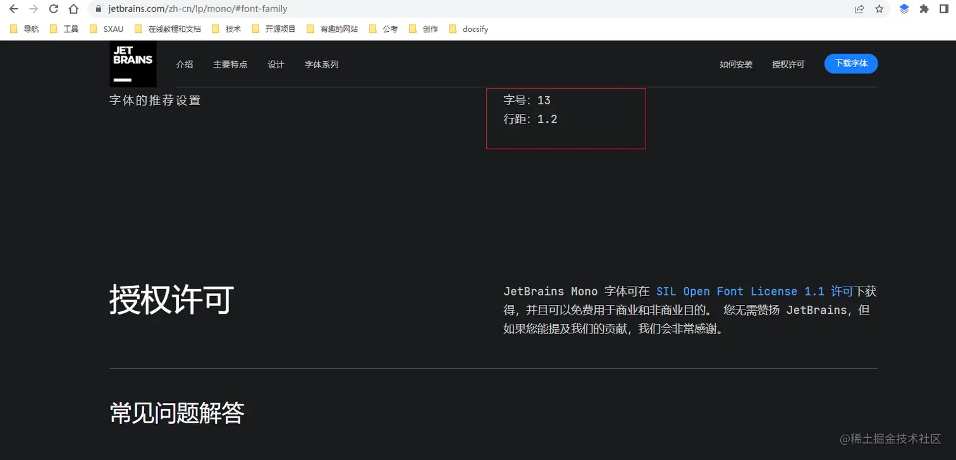Reload the page with refresh icon
Image resolution: width=956 pixels, height=460 pixels.
[x=54, y=9]
